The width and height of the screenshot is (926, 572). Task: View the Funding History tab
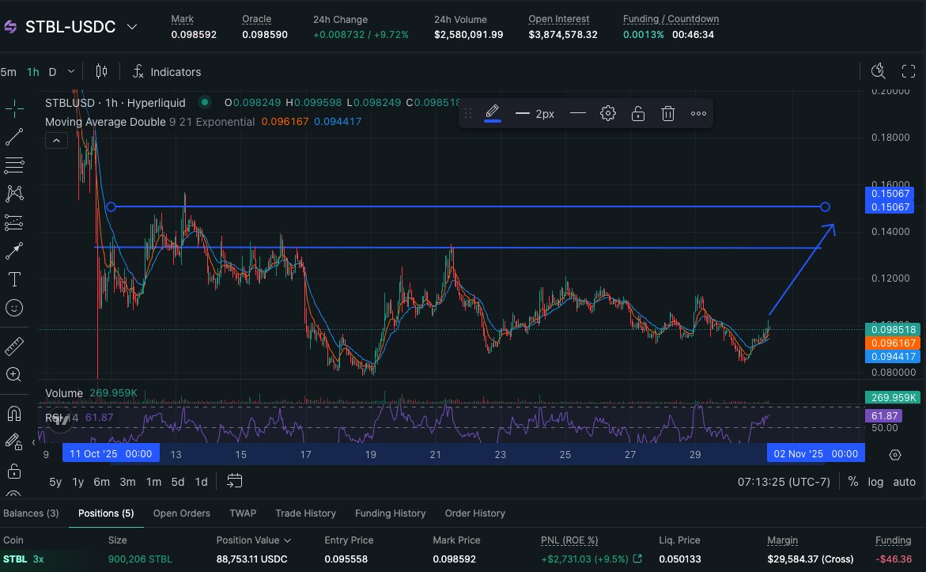tap(390, 513)
